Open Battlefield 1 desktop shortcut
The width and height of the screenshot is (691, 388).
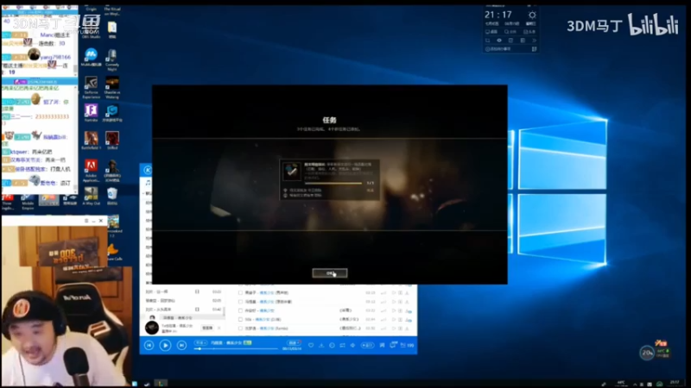[91, 141]
